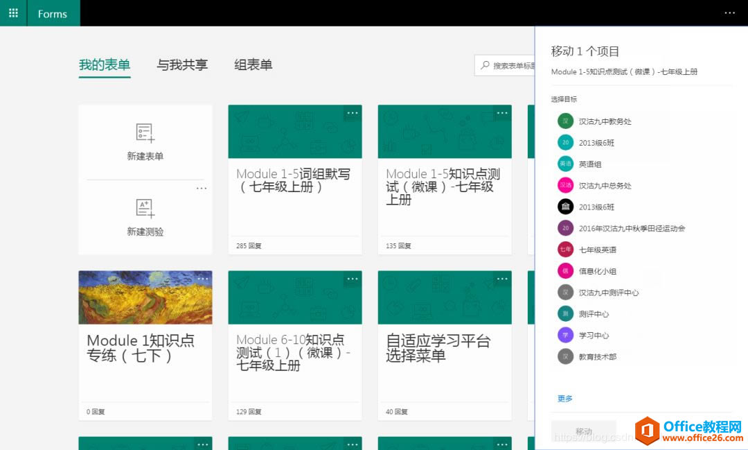
Task: Click inside the form title search field
Action: [x=513, y=65]
